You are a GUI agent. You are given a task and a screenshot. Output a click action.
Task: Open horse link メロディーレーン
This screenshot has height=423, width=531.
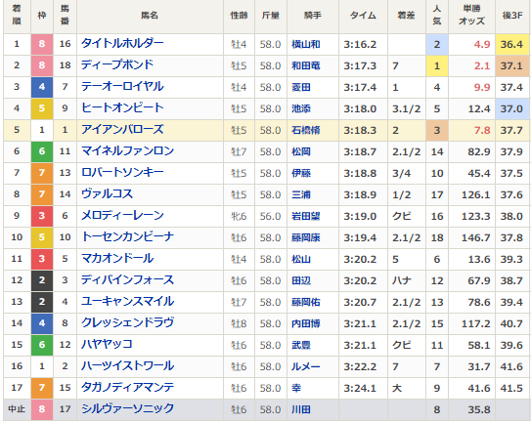pyautogui.click(x=122, y=215)
